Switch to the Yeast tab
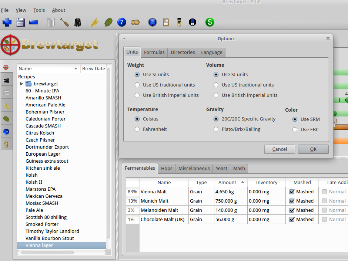Viewport: 348px width, 261px height. [221, 168]
